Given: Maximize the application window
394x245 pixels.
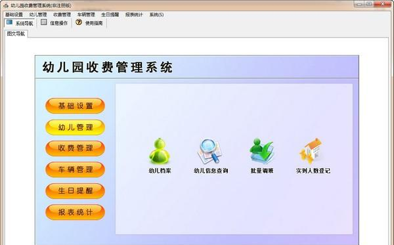Looking at the screenshot, I should click(369, 4).
